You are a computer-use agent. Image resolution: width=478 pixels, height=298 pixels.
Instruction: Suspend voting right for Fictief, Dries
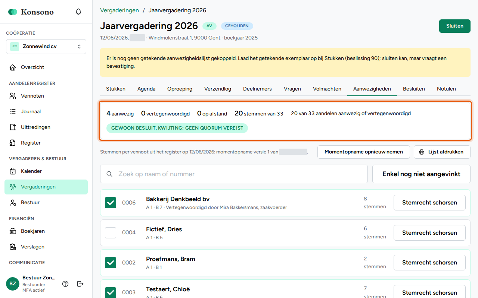[x=429, y=233]
